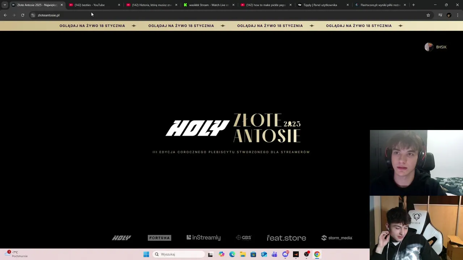Open OBS Studio from the taskbar
463x260 pixels.
click(x=306, y=254)
